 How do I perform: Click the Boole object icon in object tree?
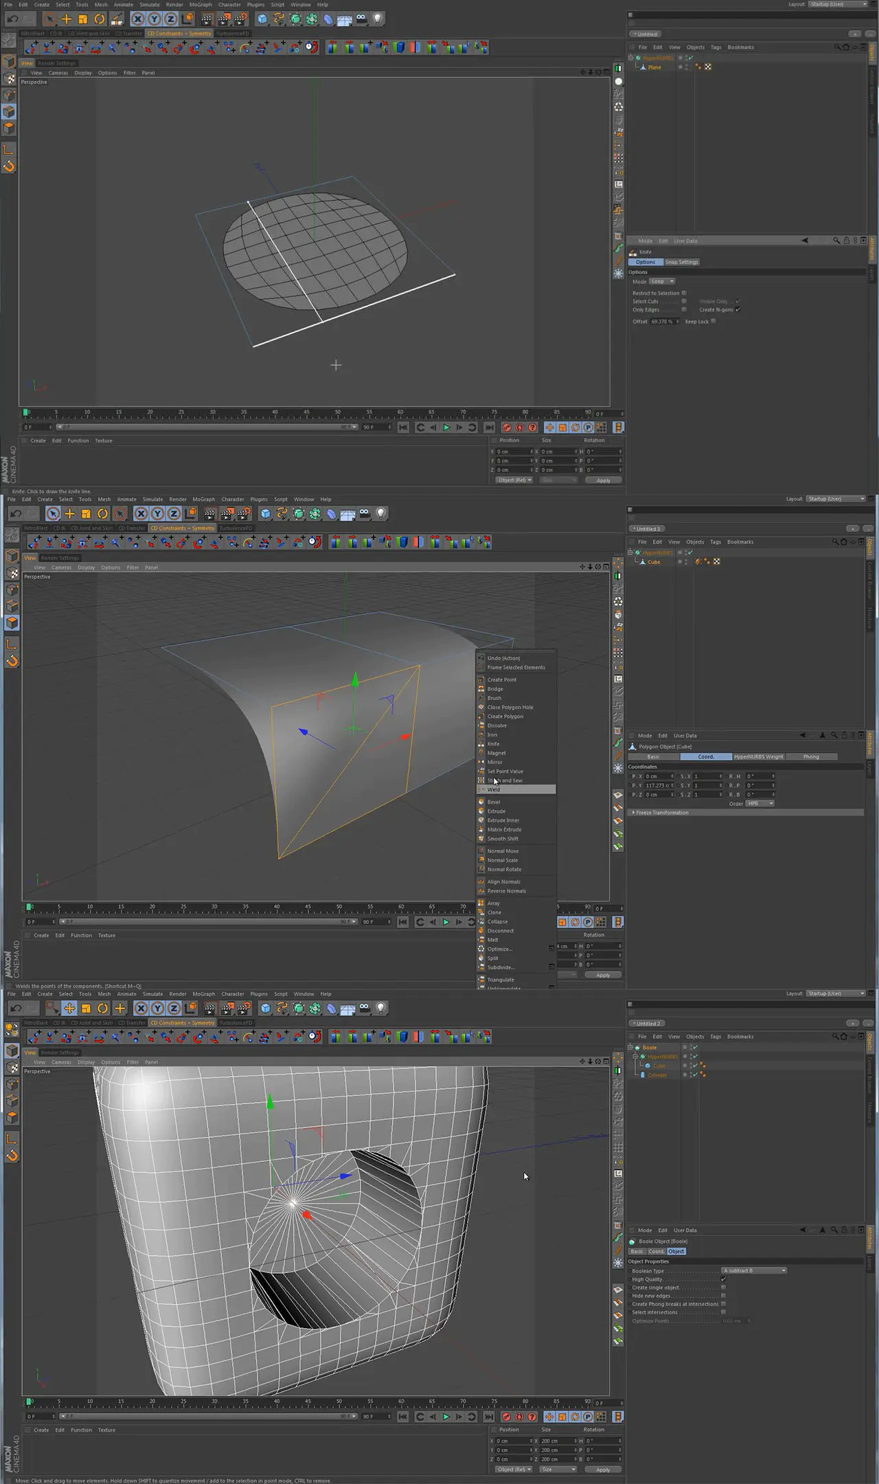point(637,1048)
